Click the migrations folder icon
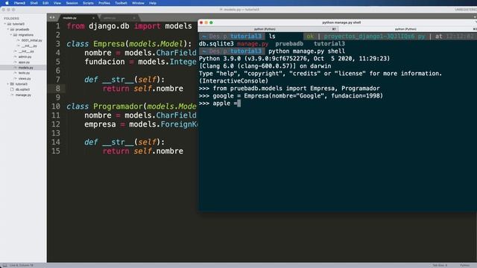This screenshot has height=268, width=477. tap(15, 35)
